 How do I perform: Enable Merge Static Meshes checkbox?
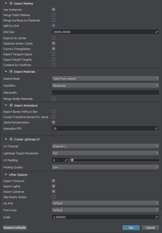tap(54, 15)
